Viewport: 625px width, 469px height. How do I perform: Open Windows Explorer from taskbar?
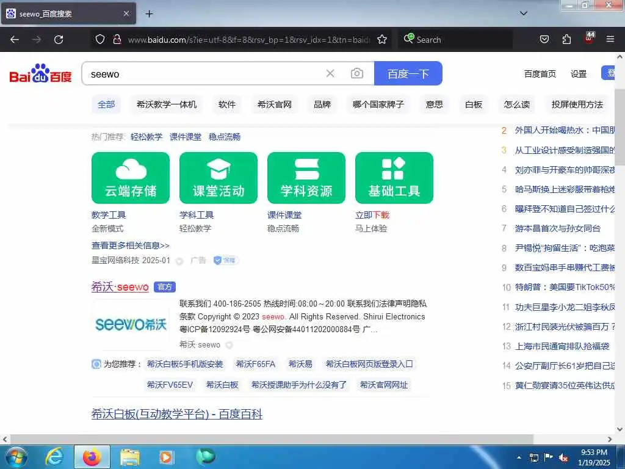(x=130, y=457)
